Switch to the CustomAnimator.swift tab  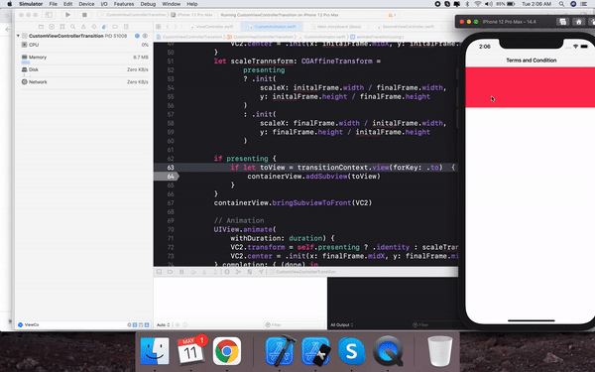click(x=272, y=27)
